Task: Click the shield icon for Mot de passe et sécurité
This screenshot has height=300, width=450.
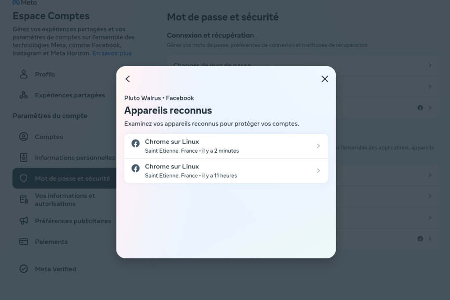Action: point(24,178)
